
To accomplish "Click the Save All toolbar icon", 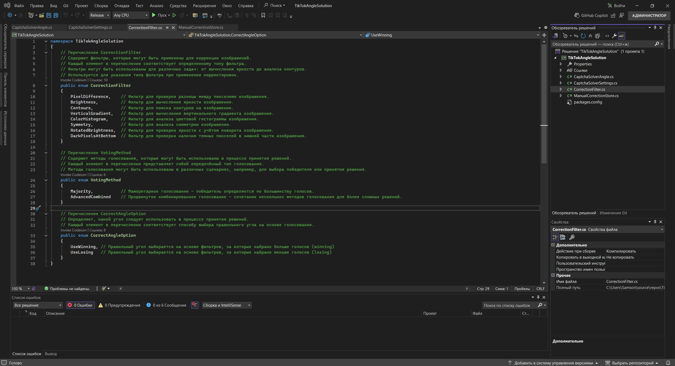I will click(56, 15).
